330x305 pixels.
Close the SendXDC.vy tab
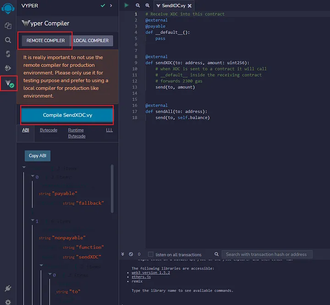(190, 6)
